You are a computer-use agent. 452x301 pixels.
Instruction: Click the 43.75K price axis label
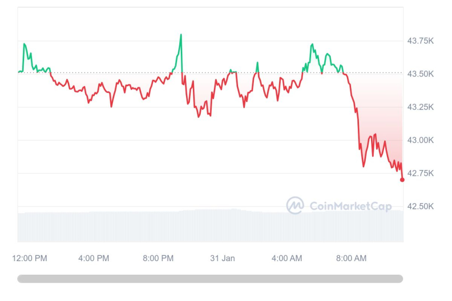pyautogui.click(x=420, y=41)
